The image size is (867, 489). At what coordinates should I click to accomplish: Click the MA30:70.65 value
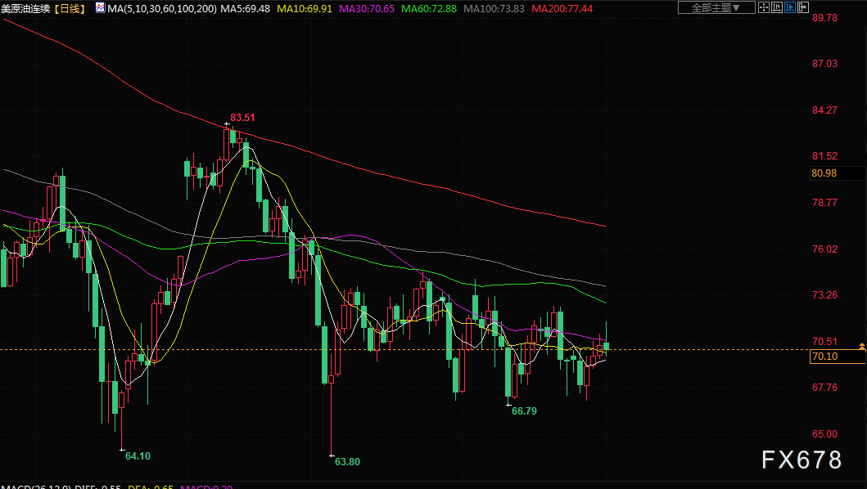tap(367, 9)
